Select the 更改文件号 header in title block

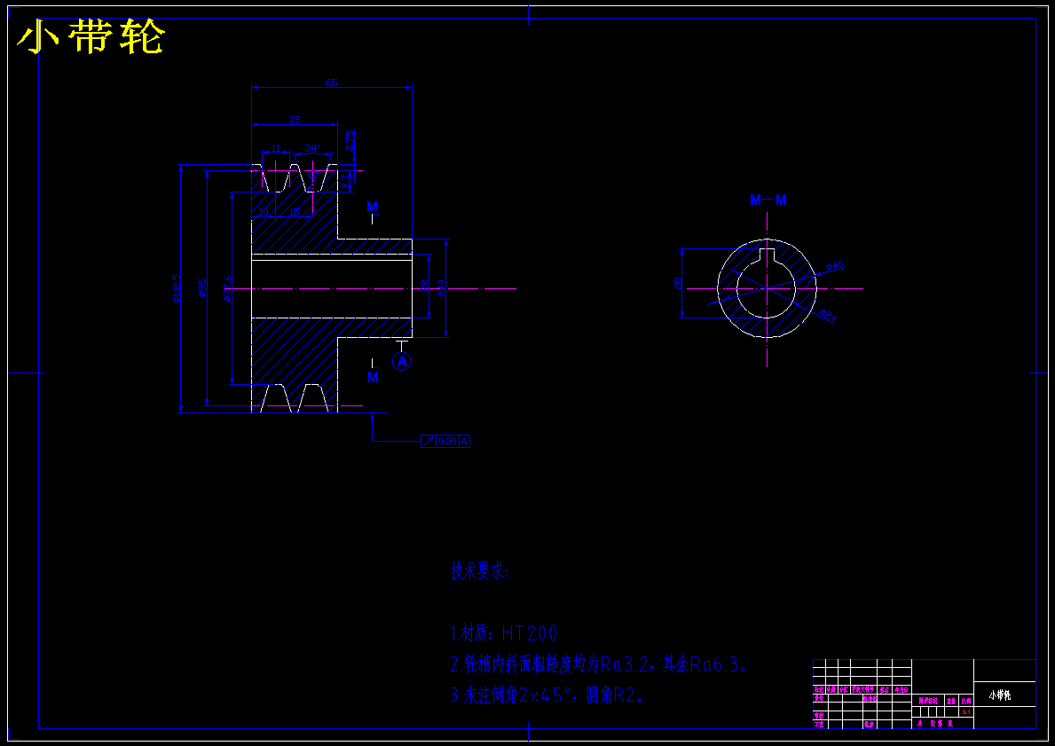pyautogui.click(x=862, y=690)
